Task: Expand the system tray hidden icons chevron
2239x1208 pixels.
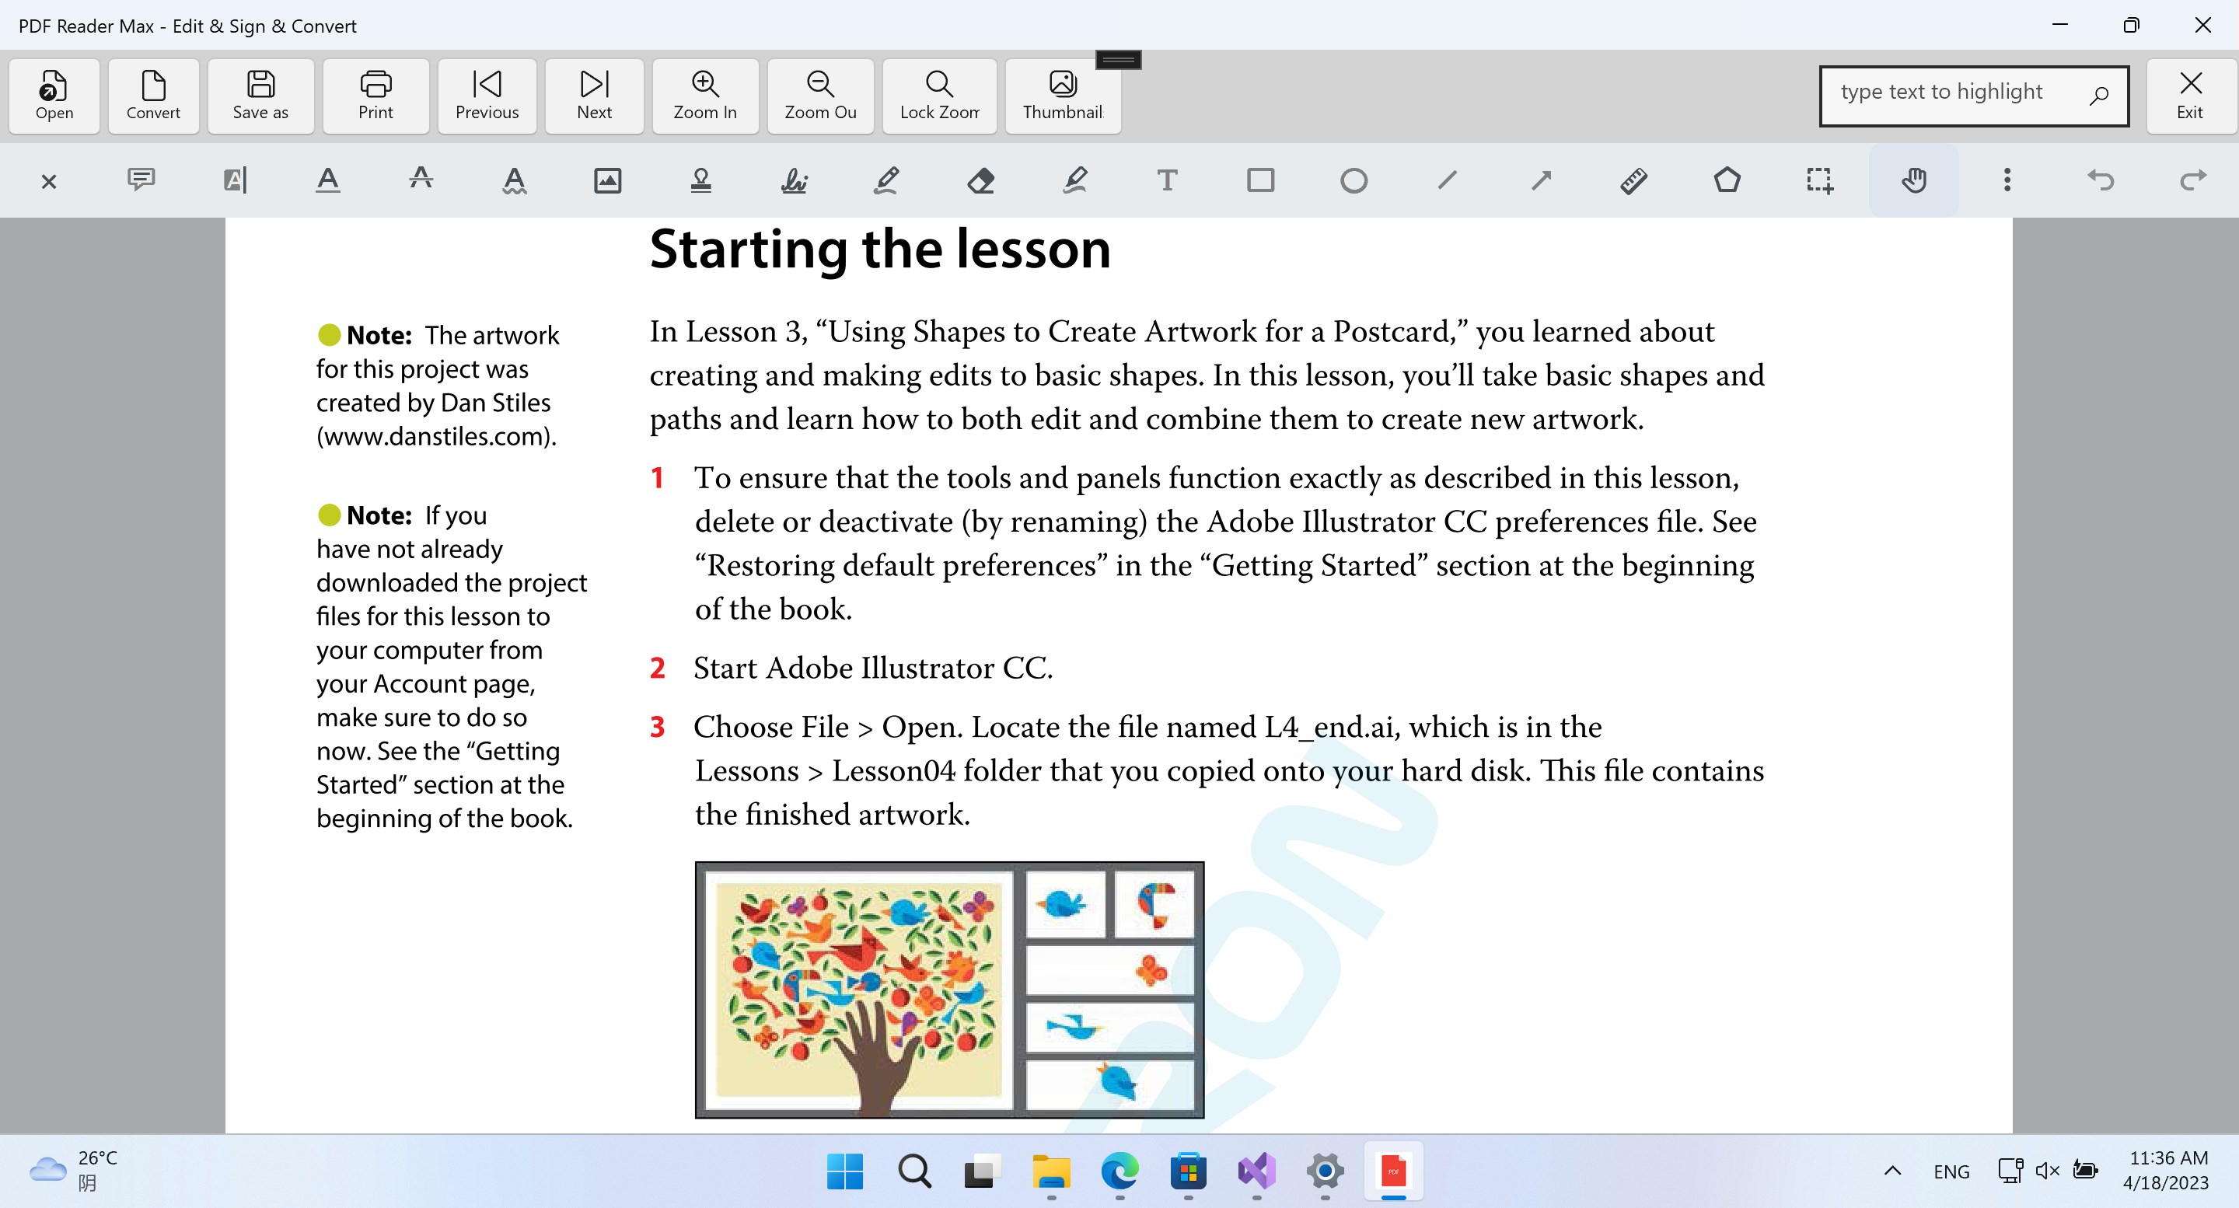Action: (1892, 1171)
